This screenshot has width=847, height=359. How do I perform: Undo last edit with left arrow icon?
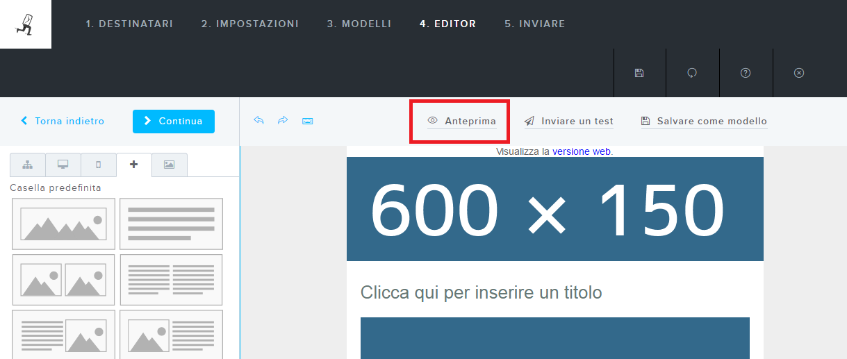point(258,121)
